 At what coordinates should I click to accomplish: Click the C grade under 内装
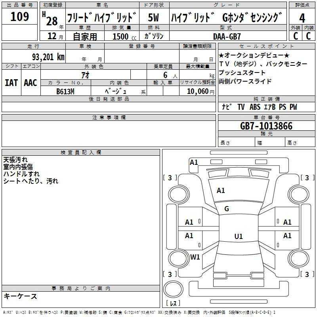(308, 36)
